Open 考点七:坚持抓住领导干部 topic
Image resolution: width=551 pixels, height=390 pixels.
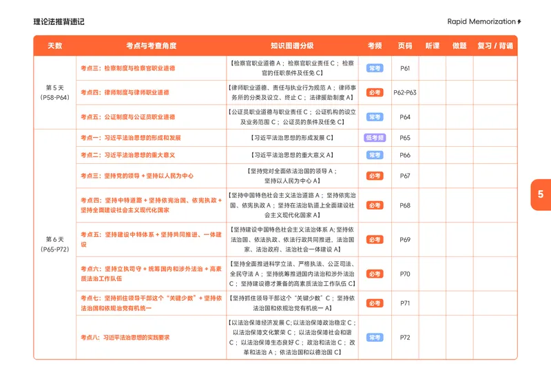coord(151,303)
